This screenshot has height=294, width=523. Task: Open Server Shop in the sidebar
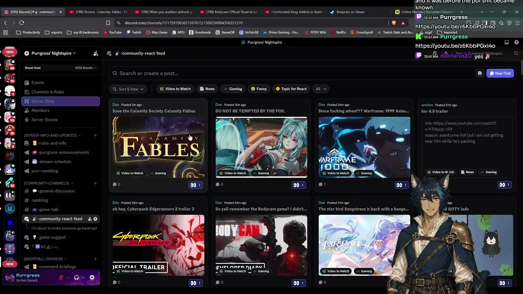point(60,101)
